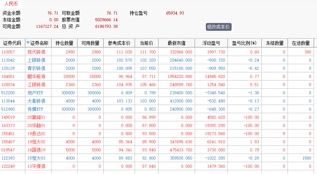This screenshot has width=317, height=174.
Task: Sort holdings by 参考成本价 header
Action: coord(119,43)
